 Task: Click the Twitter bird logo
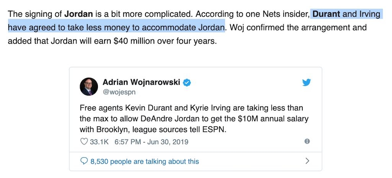pos(306,83)
